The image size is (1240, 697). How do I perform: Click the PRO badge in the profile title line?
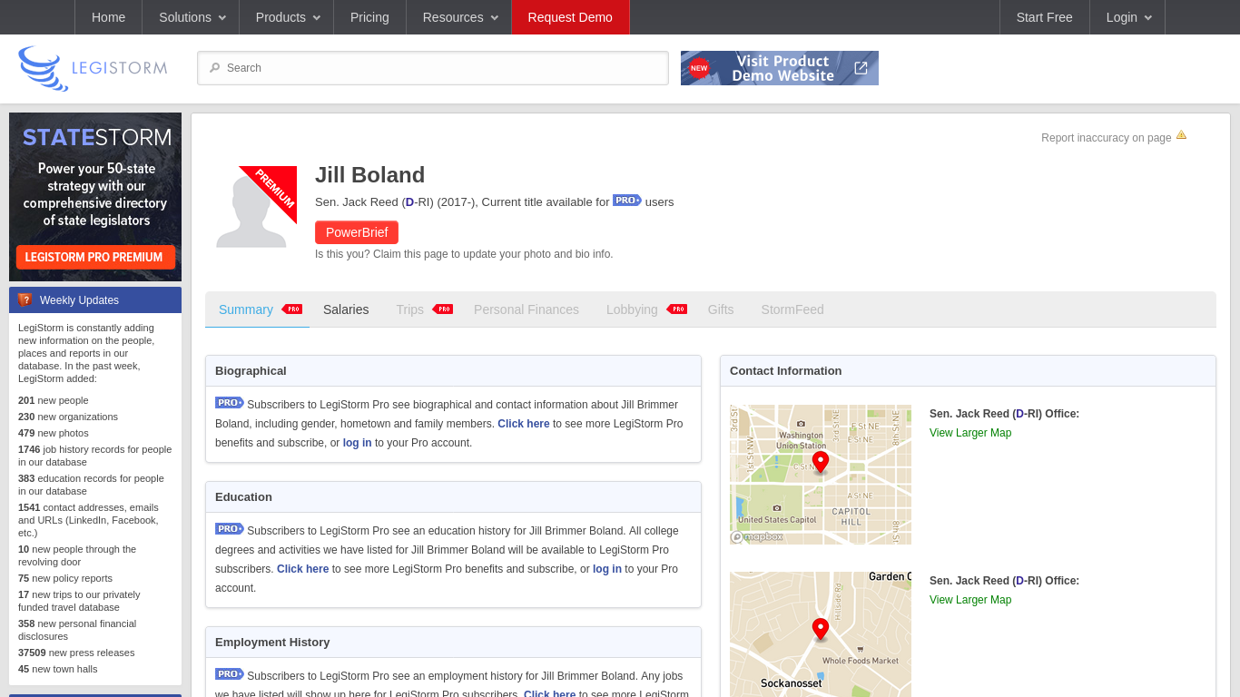[x=627, y=201]
